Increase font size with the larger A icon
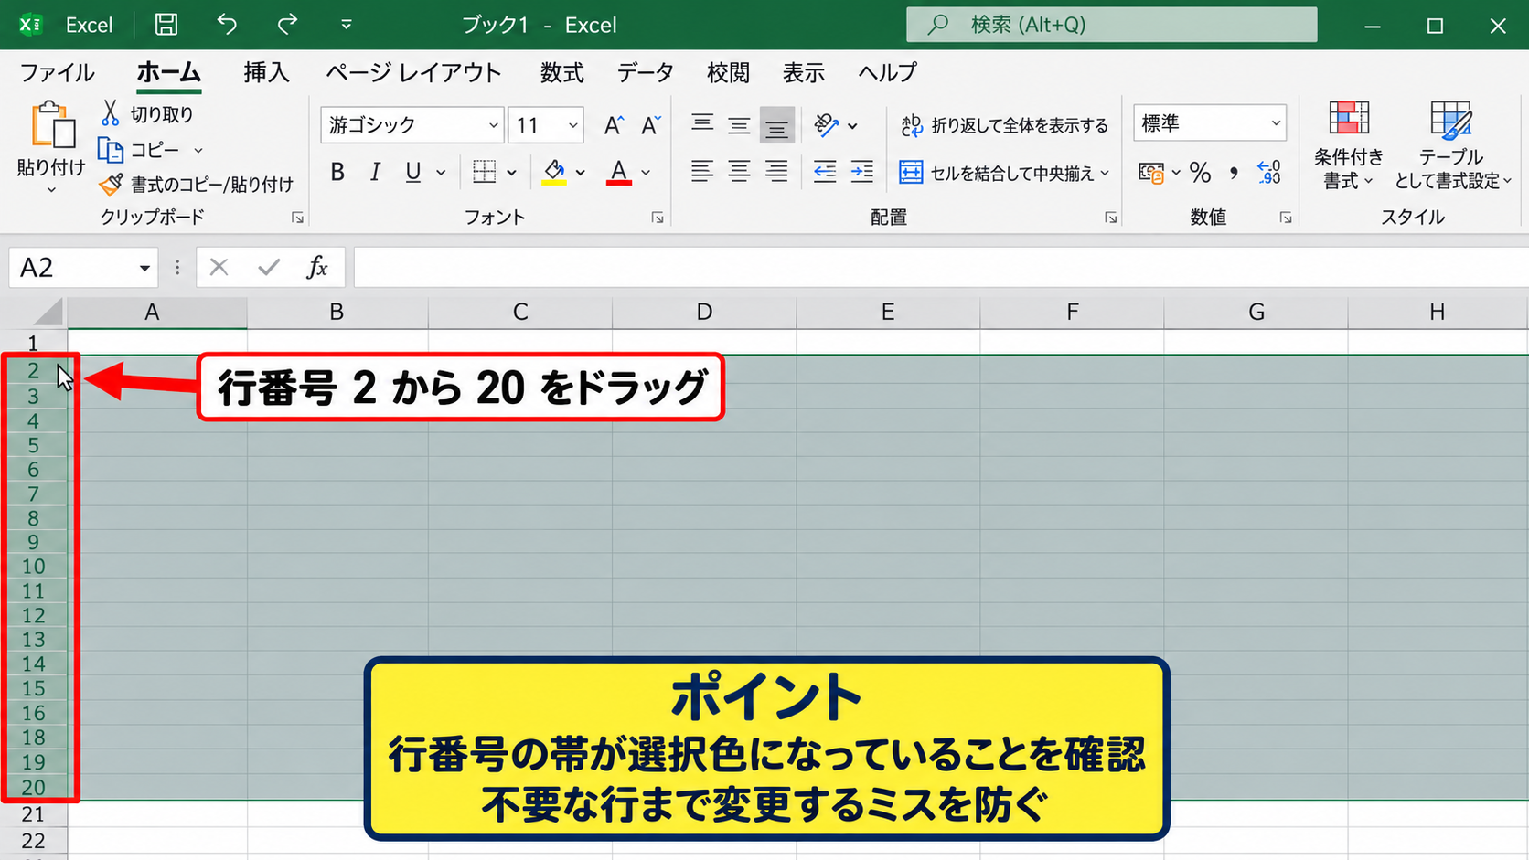This screenshot has width=1529, height=860. click(x=614, y=125)
